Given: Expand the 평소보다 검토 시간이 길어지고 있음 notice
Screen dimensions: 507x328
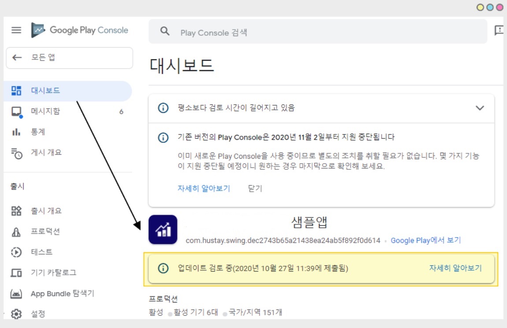Looking at the screenshot, I should [480, 108].
